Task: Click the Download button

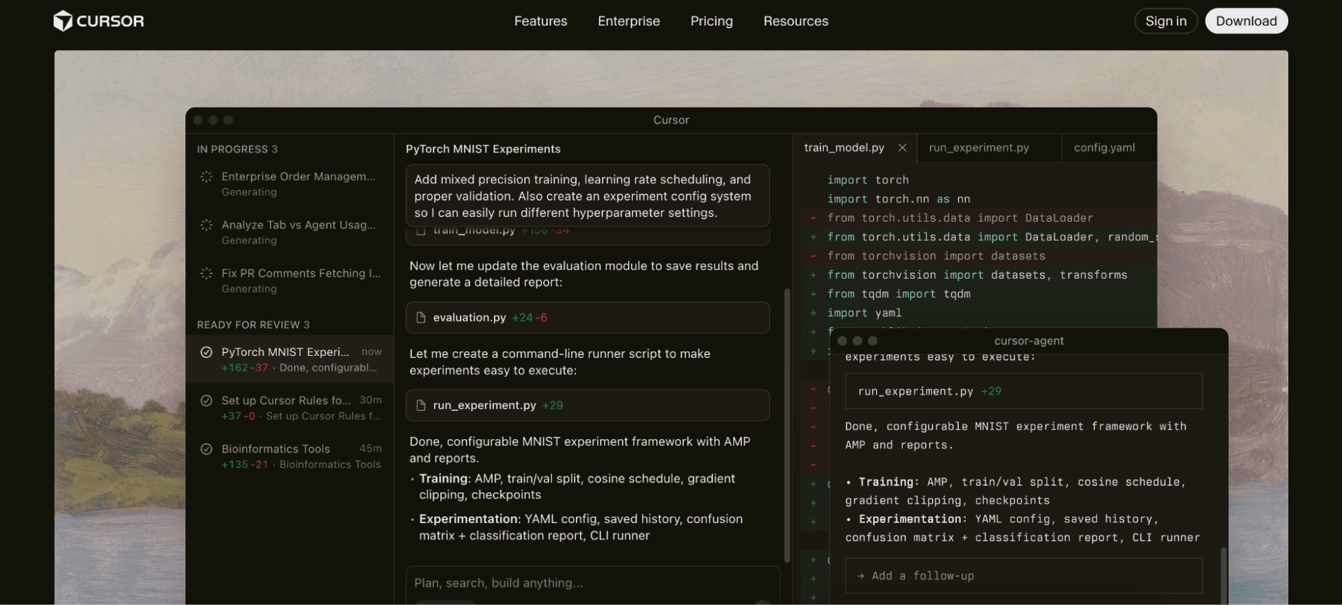Action: coord(1245,21)
